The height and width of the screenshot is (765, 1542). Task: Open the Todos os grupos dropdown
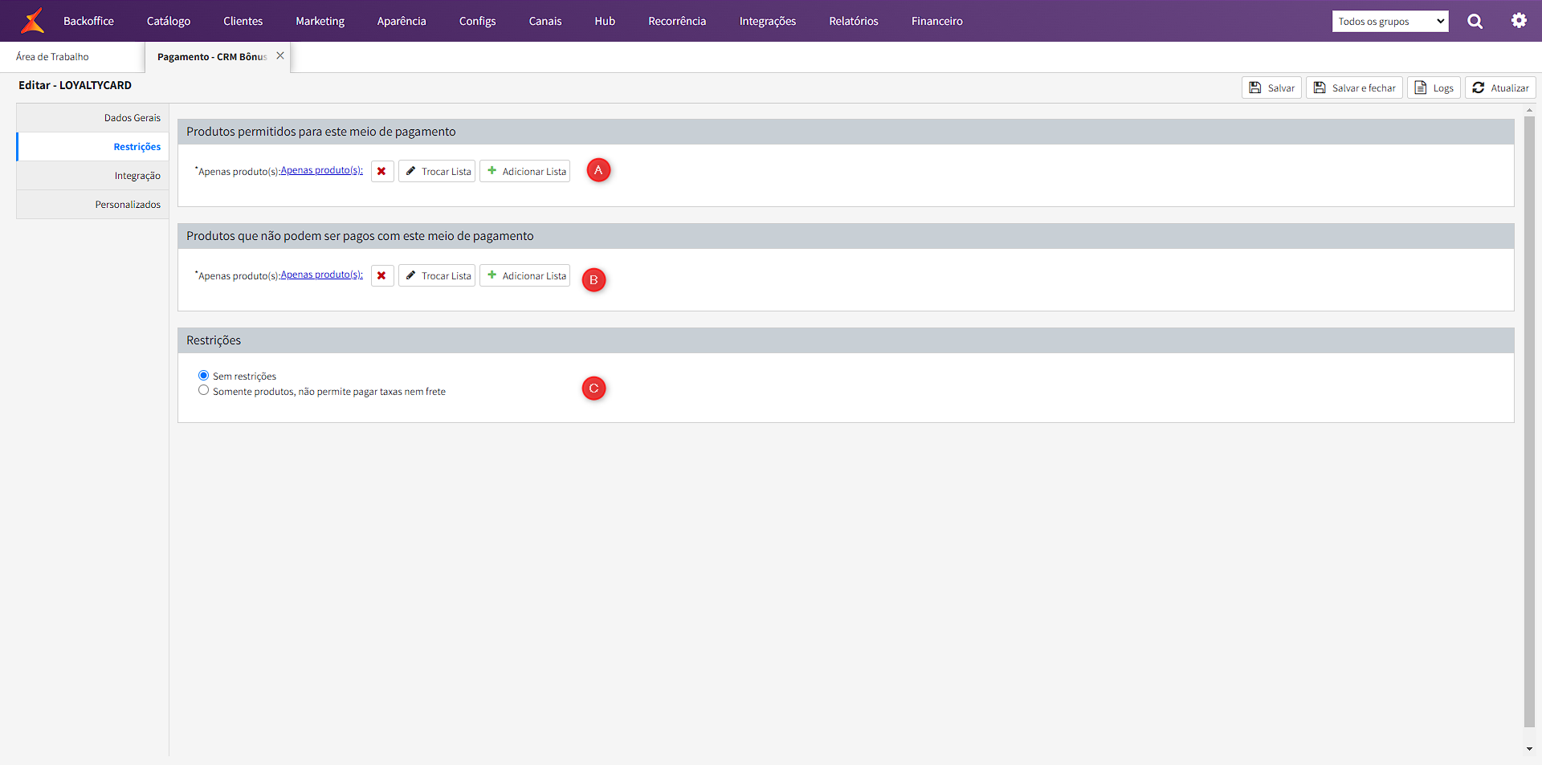pos(1390,21)
